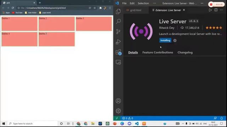
Task: Open Windows Action Center notifications
Action: 221,123
